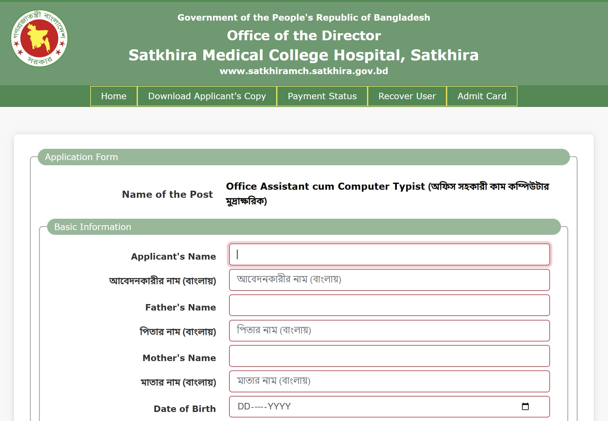Go to the Home page
Viewport: 608px width, 421px height.
(114, 96)
